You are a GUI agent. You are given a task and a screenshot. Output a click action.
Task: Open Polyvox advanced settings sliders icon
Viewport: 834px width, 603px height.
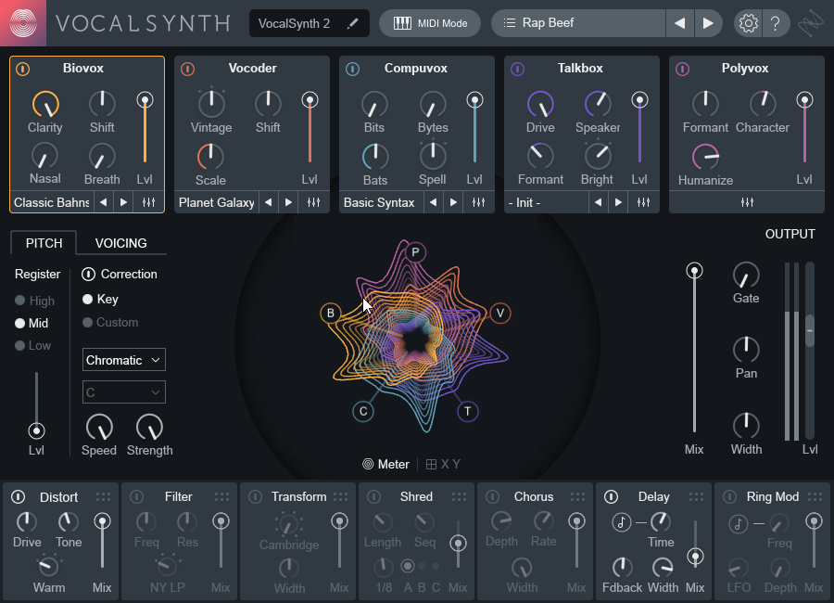point(747,202)
